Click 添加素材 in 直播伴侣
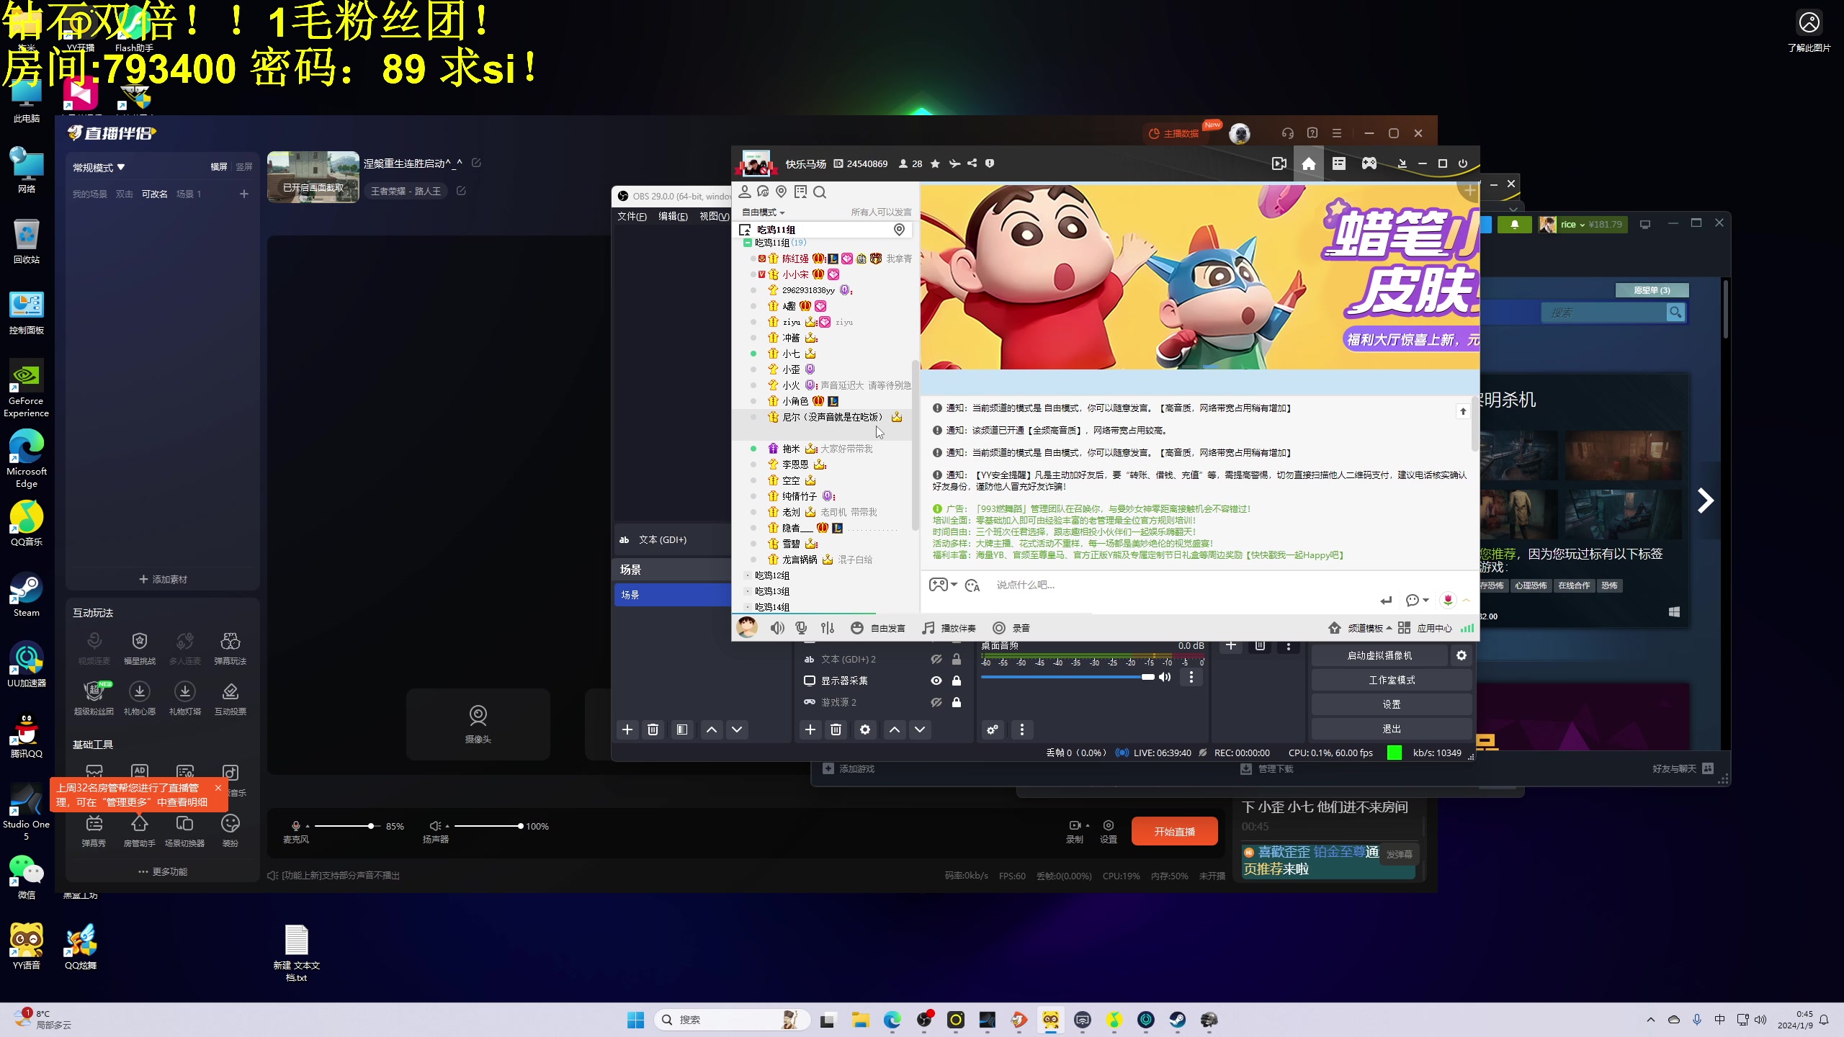 [163, 579]
